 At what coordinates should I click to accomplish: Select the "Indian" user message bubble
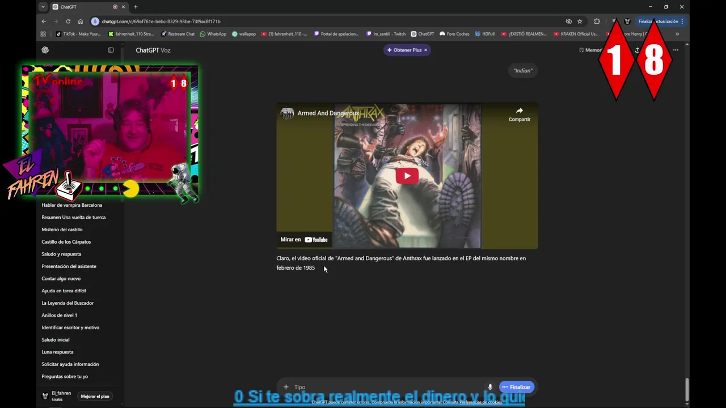tap(523, 70)
